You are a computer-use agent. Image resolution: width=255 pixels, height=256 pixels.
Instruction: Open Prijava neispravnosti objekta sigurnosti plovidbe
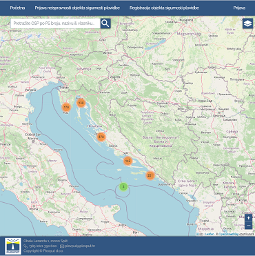[77, 8]
